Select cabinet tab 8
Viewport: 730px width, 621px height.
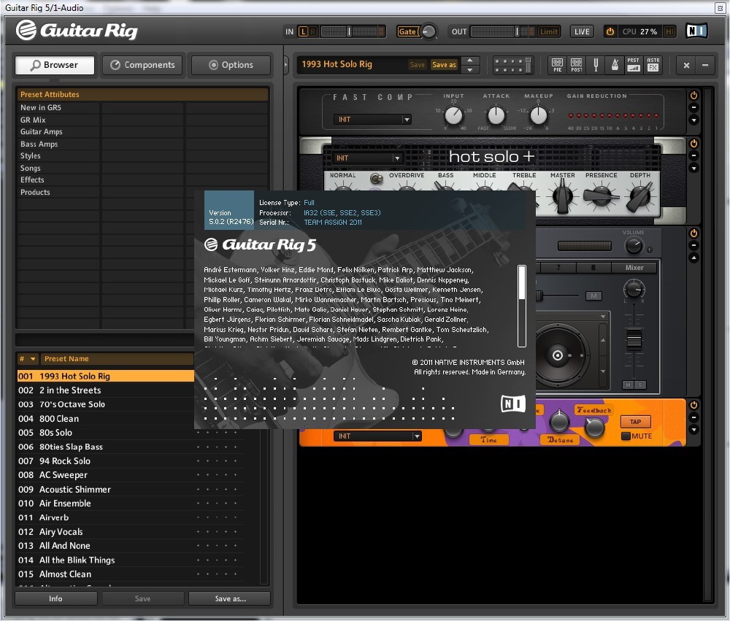pyautogui.click(x=593, y=268)
